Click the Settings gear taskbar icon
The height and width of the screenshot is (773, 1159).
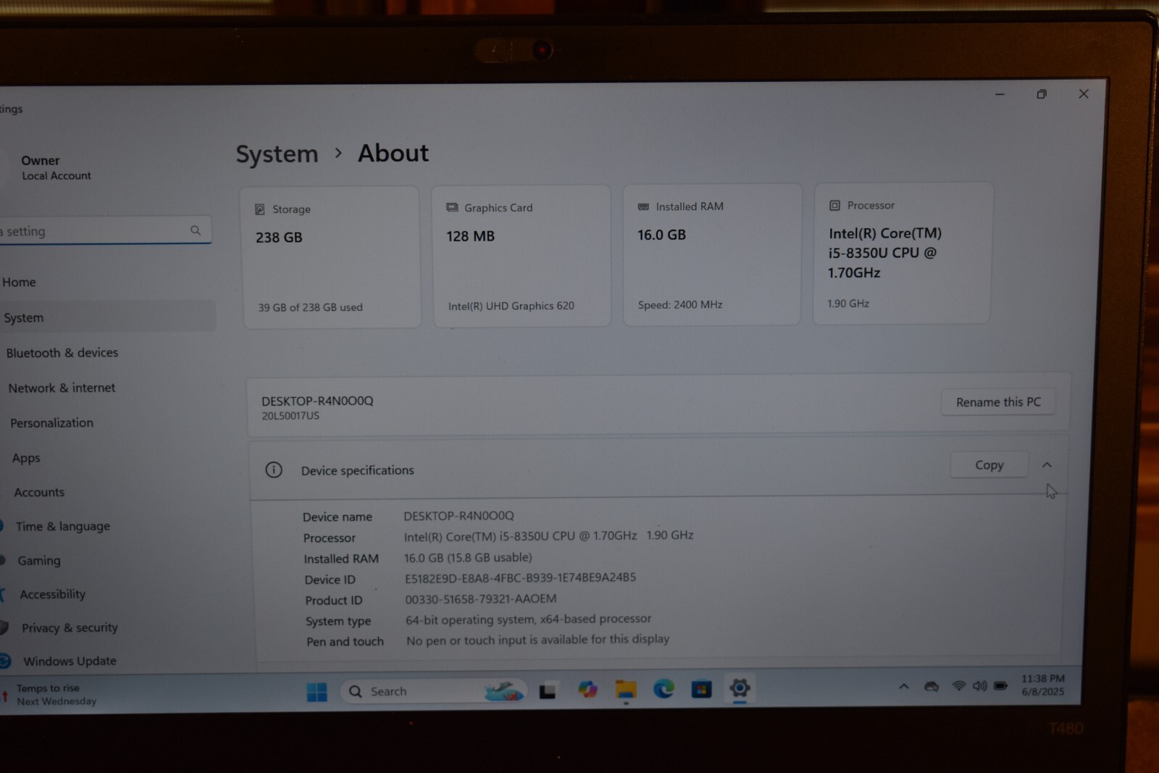[x=740, y=688]
